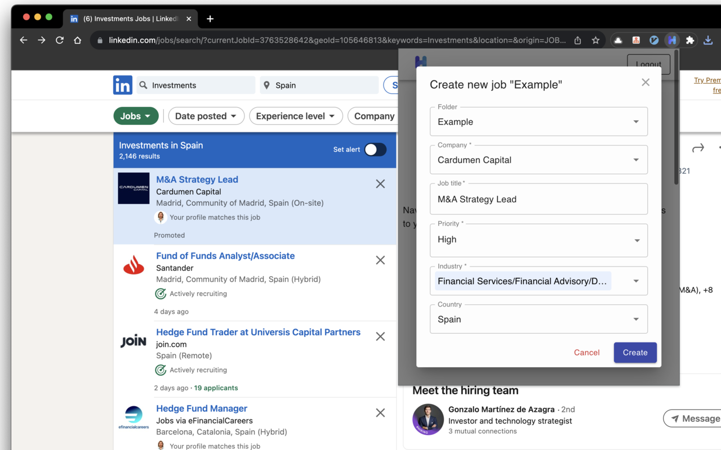Toggle the Set alert switch
This screenshot has width=721, height=450.
tap(375, 150)
